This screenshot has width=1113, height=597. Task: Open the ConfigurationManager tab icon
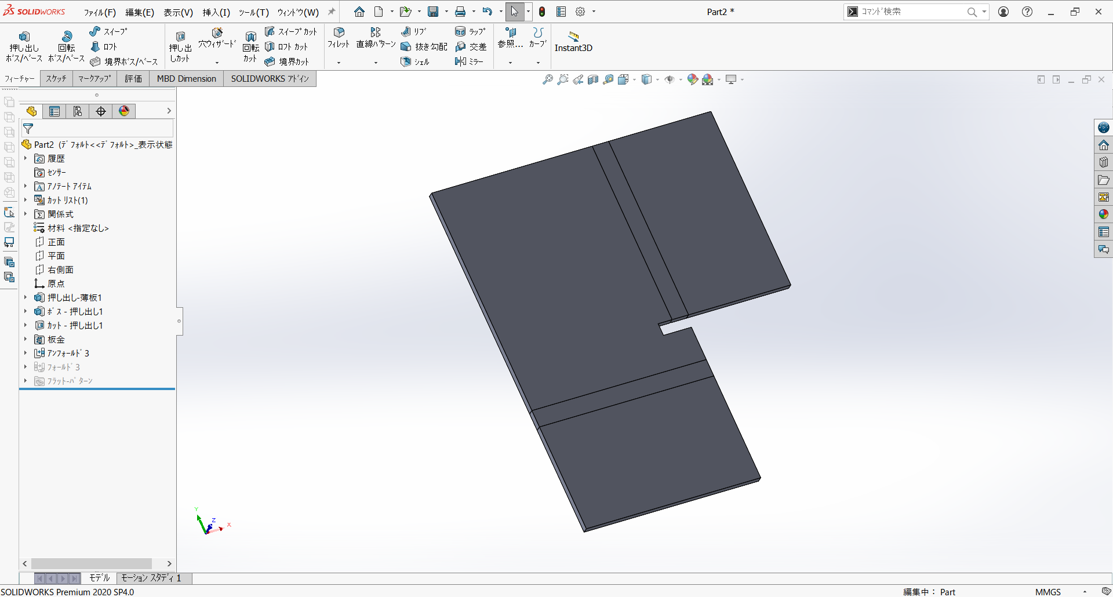(x=78, y=111)
